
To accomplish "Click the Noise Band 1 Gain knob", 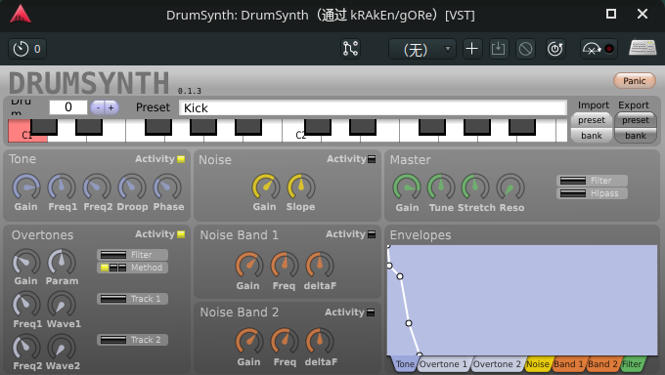I will (249, 266).
